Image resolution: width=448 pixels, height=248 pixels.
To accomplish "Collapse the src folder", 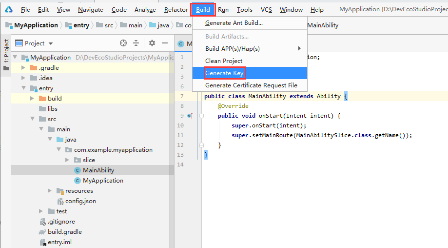I will [x=33, y=119].
